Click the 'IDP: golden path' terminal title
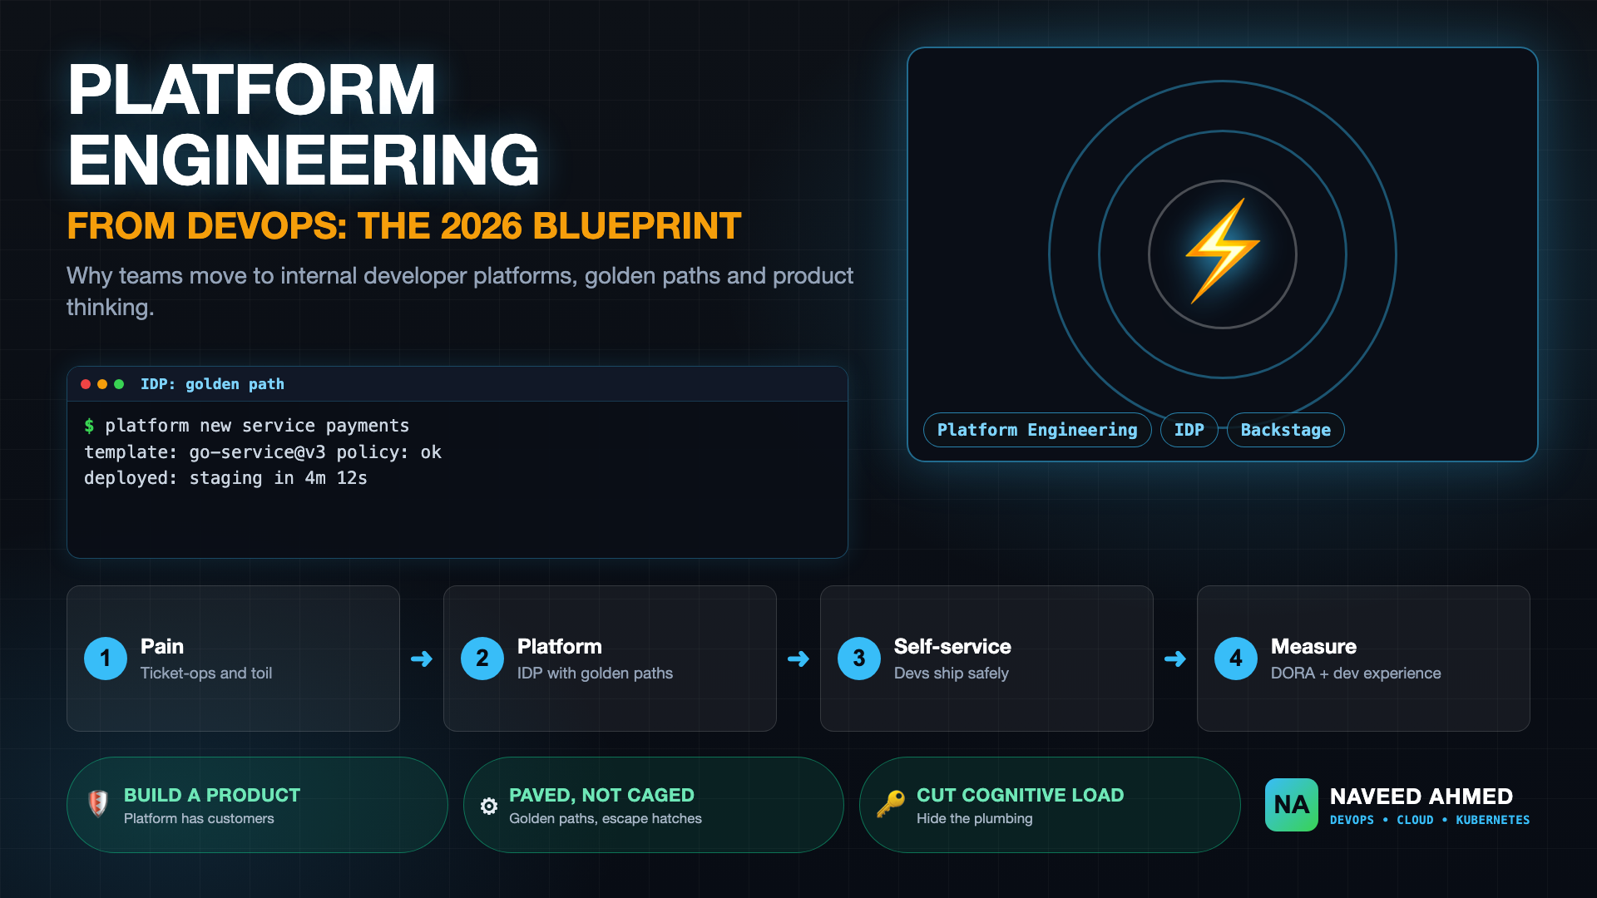 coord(212,384)
